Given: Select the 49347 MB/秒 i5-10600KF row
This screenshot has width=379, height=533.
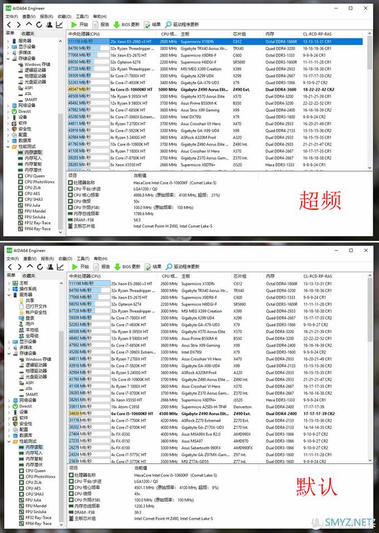Looking at the screenshot, I should point(215,89).
